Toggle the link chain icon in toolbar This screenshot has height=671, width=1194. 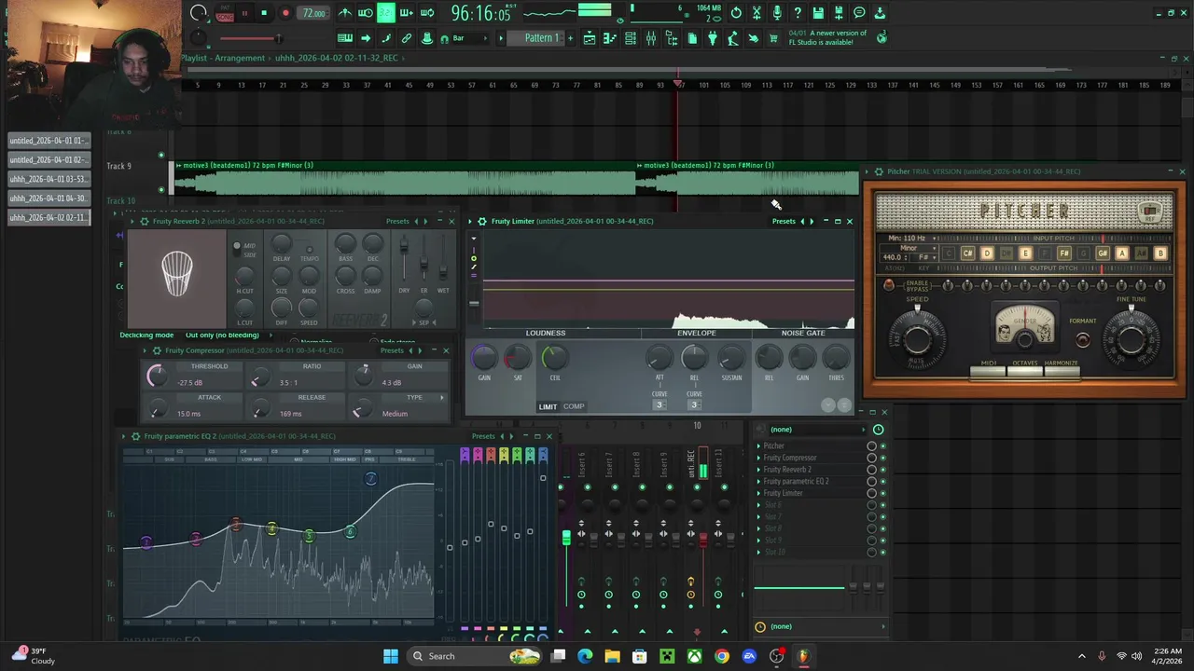pos(407,38)
